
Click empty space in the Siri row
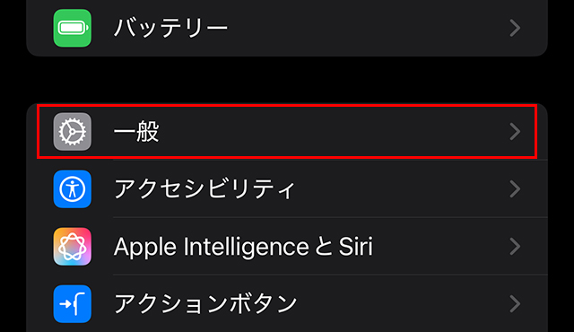tap(439, 247)
